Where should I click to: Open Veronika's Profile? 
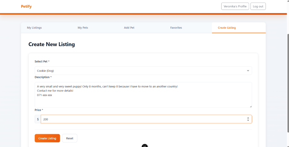235,6
